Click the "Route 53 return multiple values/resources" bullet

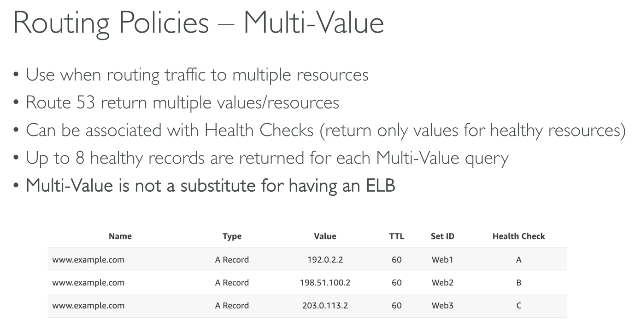182,103
